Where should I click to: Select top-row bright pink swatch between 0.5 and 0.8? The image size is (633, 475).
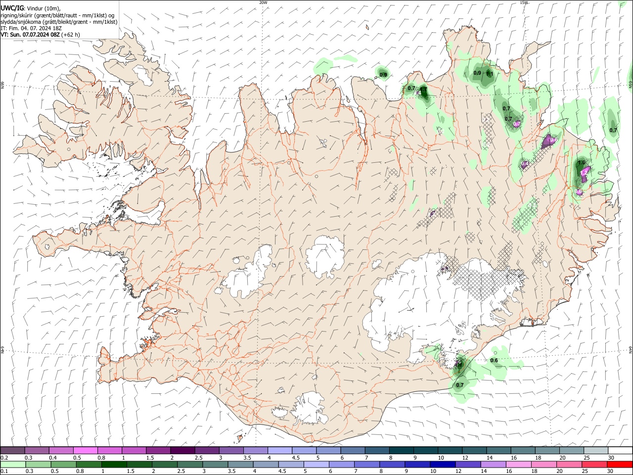tap(85, 451)
